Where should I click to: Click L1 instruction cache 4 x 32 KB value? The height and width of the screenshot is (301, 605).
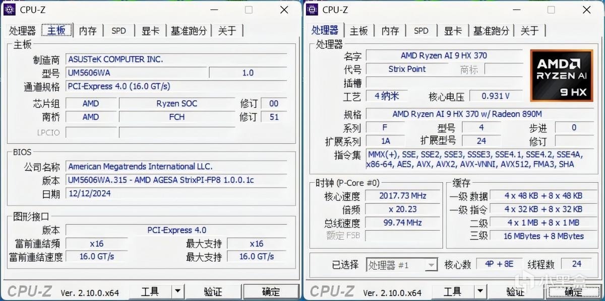pyautogui.click(x=543, y=209)
